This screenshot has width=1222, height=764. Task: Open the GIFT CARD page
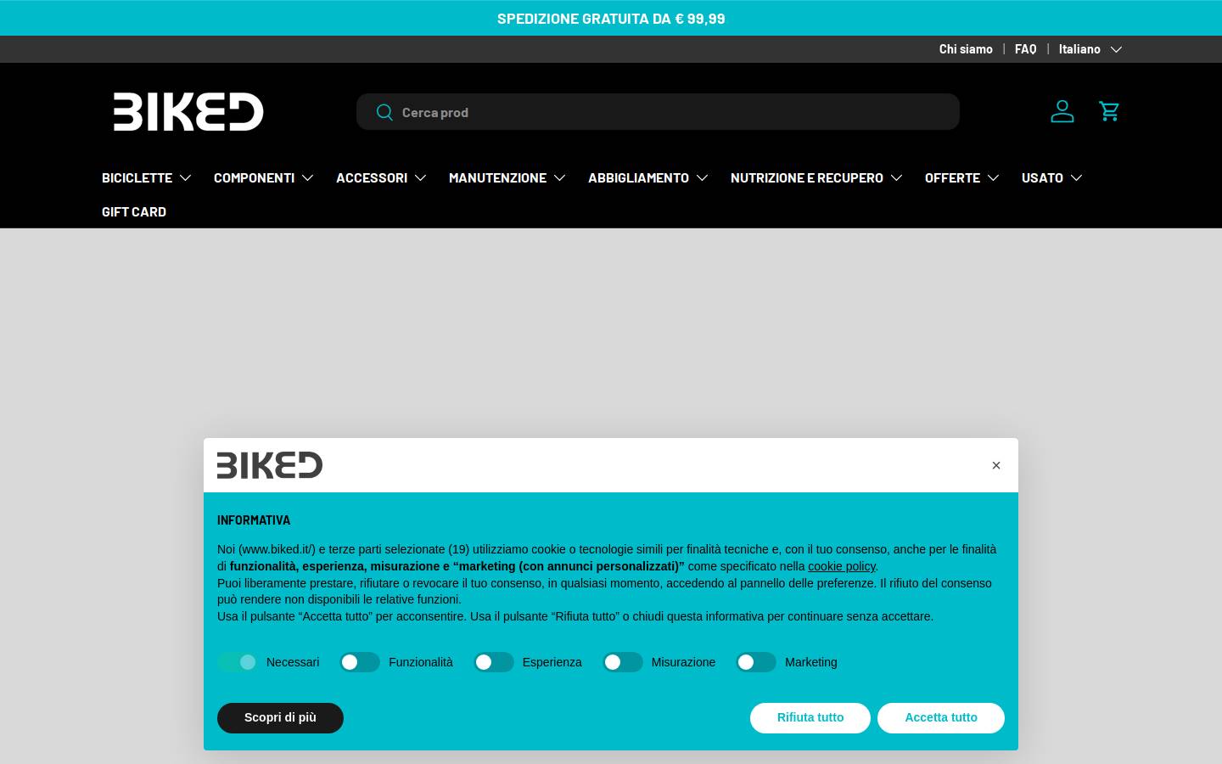[134, 211]
